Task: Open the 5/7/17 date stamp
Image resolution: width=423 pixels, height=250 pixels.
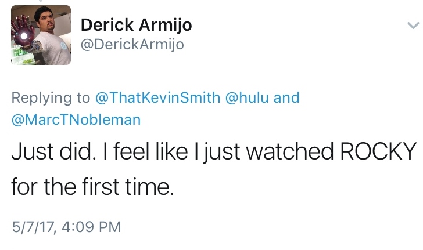Action: click(33, 226)
